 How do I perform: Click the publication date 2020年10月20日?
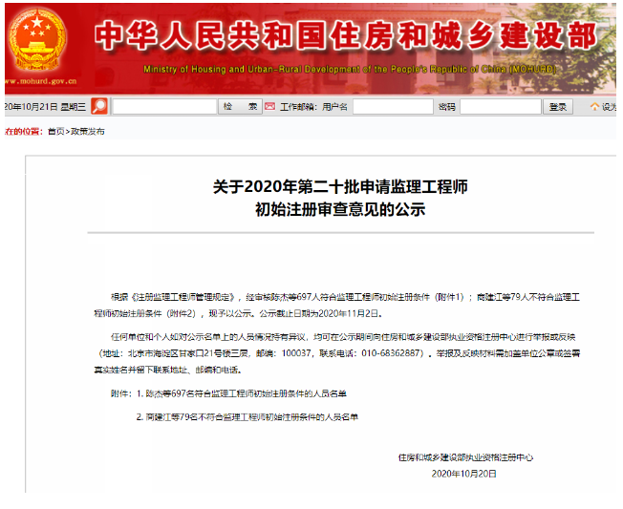[x=464, y=474]
